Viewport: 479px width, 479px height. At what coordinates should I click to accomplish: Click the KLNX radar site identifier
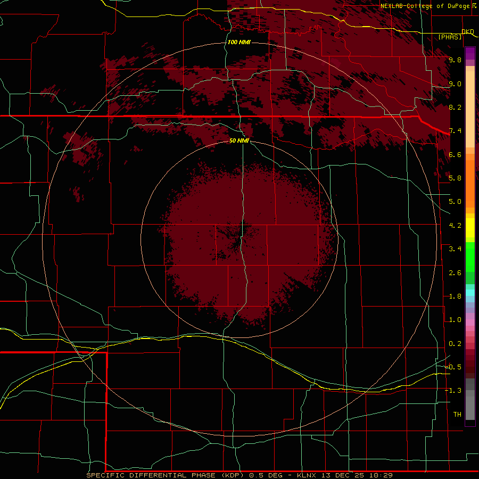[306, 475]
